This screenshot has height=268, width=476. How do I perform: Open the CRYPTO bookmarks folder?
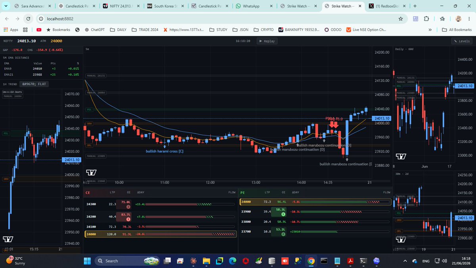tap(263, 30)
